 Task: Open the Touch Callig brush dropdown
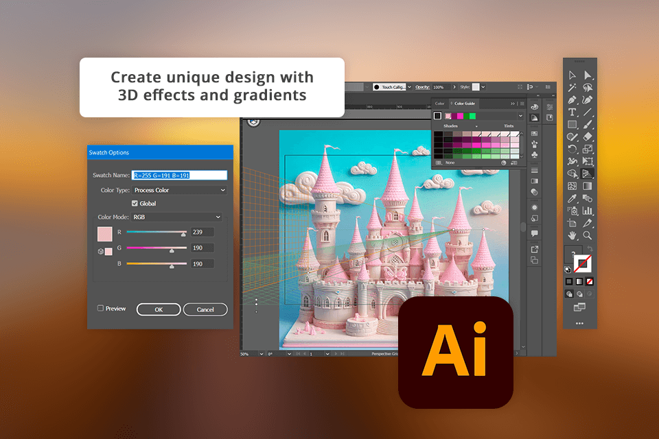point(409,87)
